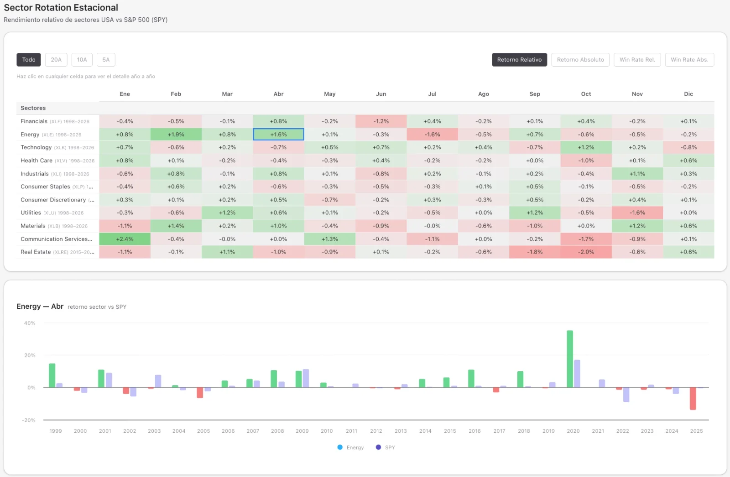Open Energy February cell +1.9%
This screenshot has width=730, height=477.
pos(176,135)
